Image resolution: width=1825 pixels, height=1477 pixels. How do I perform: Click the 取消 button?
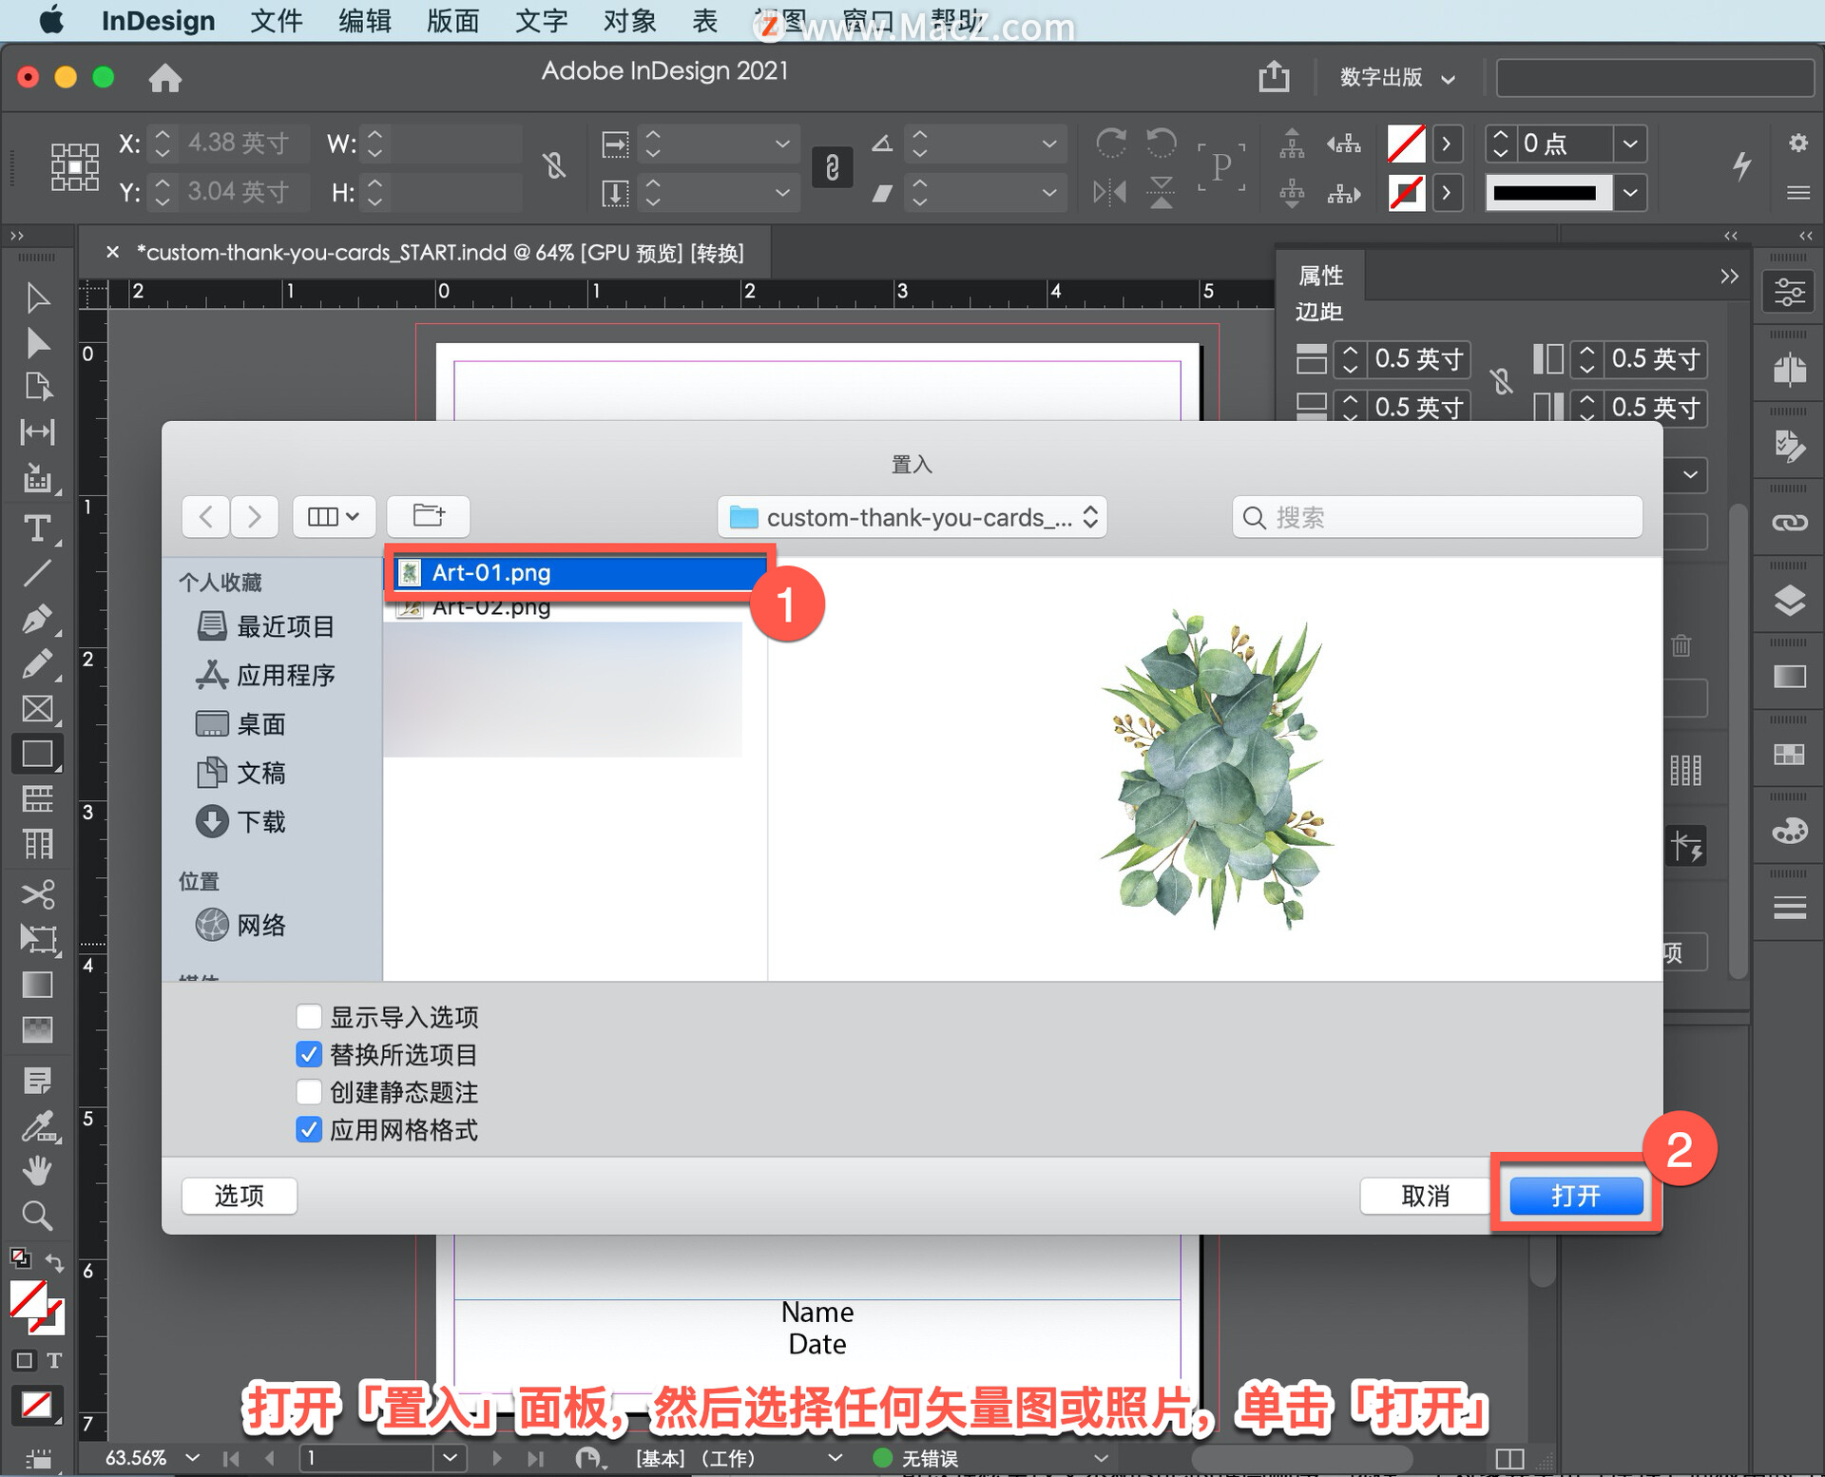[x=1424, y=1196]
